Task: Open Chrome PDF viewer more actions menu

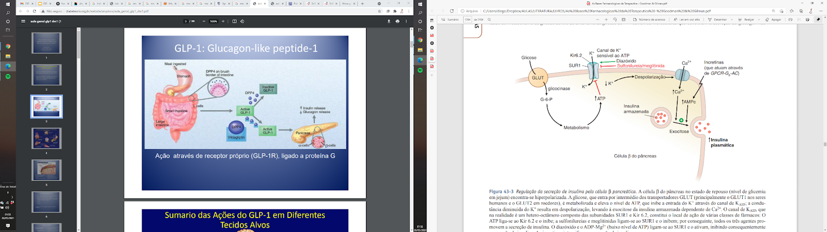Action: click(406, 21)
